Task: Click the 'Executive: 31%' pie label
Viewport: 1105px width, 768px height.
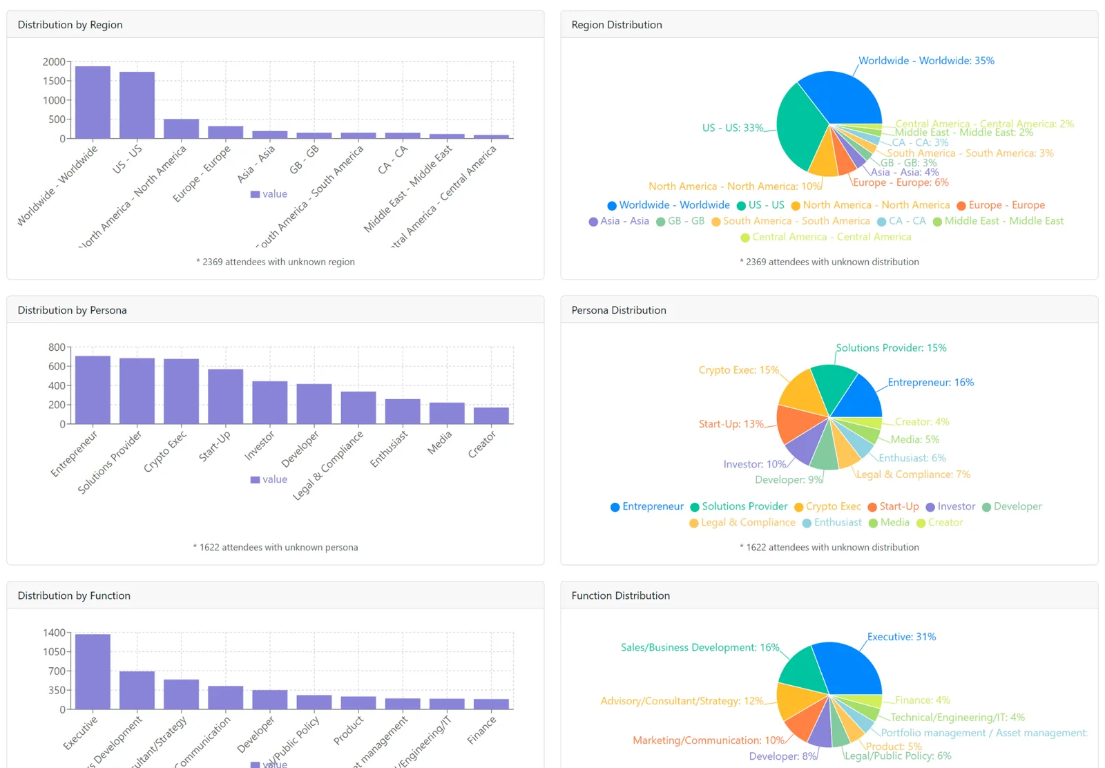Action: point(902,637)
